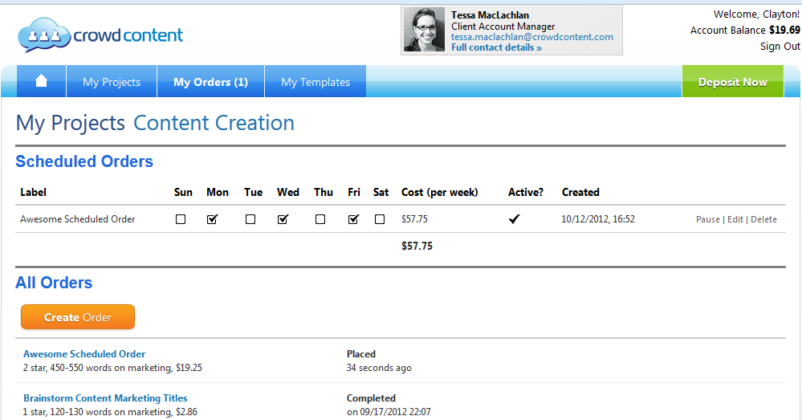Click the Client Account Manager title text

pos(503,26)
